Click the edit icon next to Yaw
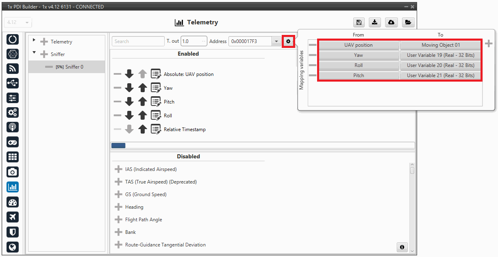 [x=156, y=88]
